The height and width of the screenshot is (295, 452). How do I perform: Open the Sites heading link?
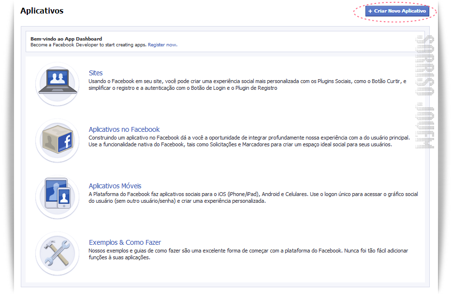(x=96, y=73)
